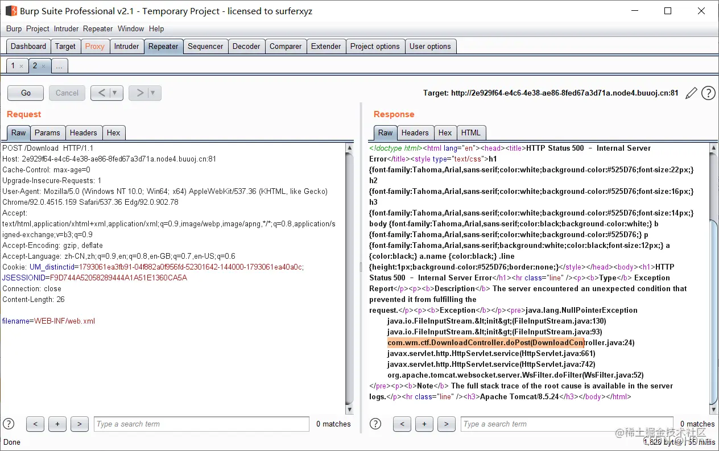This screenshot has height=451, width=719.
Task: Click the 'filename=WEB-INF/web.xml' request body line
Action: click(x=48, y=321)
